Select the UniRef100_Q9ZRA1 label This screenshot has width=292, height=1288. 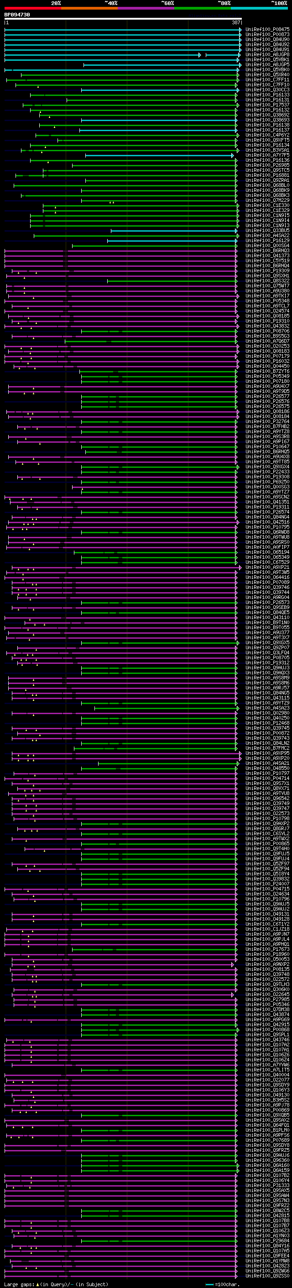coord(267,180)
